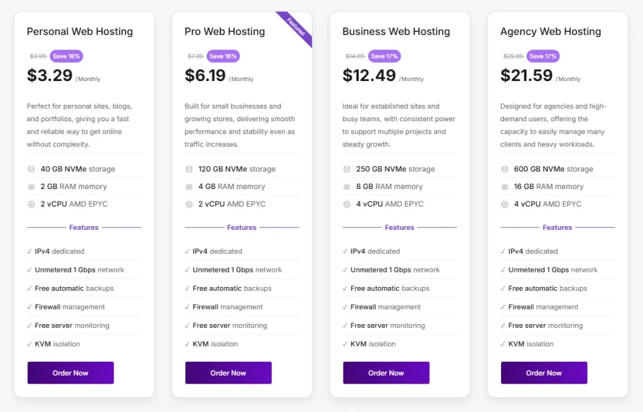Image resolution: width=643 pixels, height=412 pixels.
Task: Select the Business Web Hosting title
Action: (x=396, y=31)
